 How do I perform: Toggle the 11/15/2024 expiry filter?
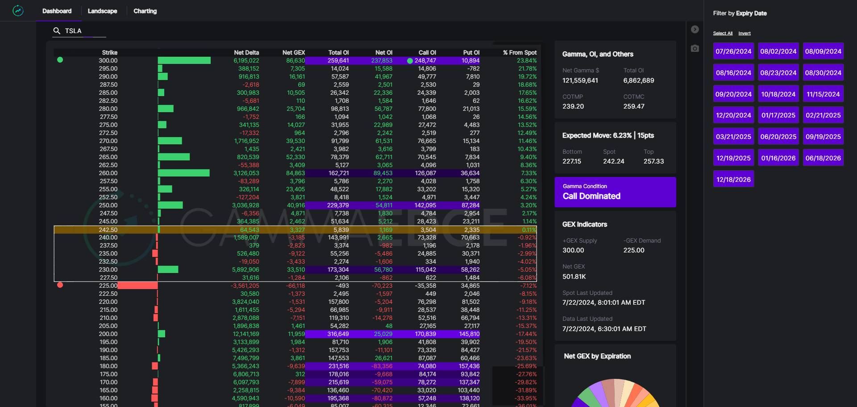823,94
